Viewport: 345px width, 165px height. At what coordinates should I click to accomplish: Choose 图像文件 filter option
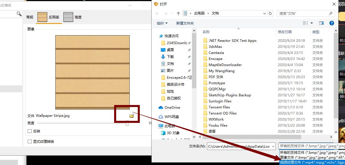[312, 157]
